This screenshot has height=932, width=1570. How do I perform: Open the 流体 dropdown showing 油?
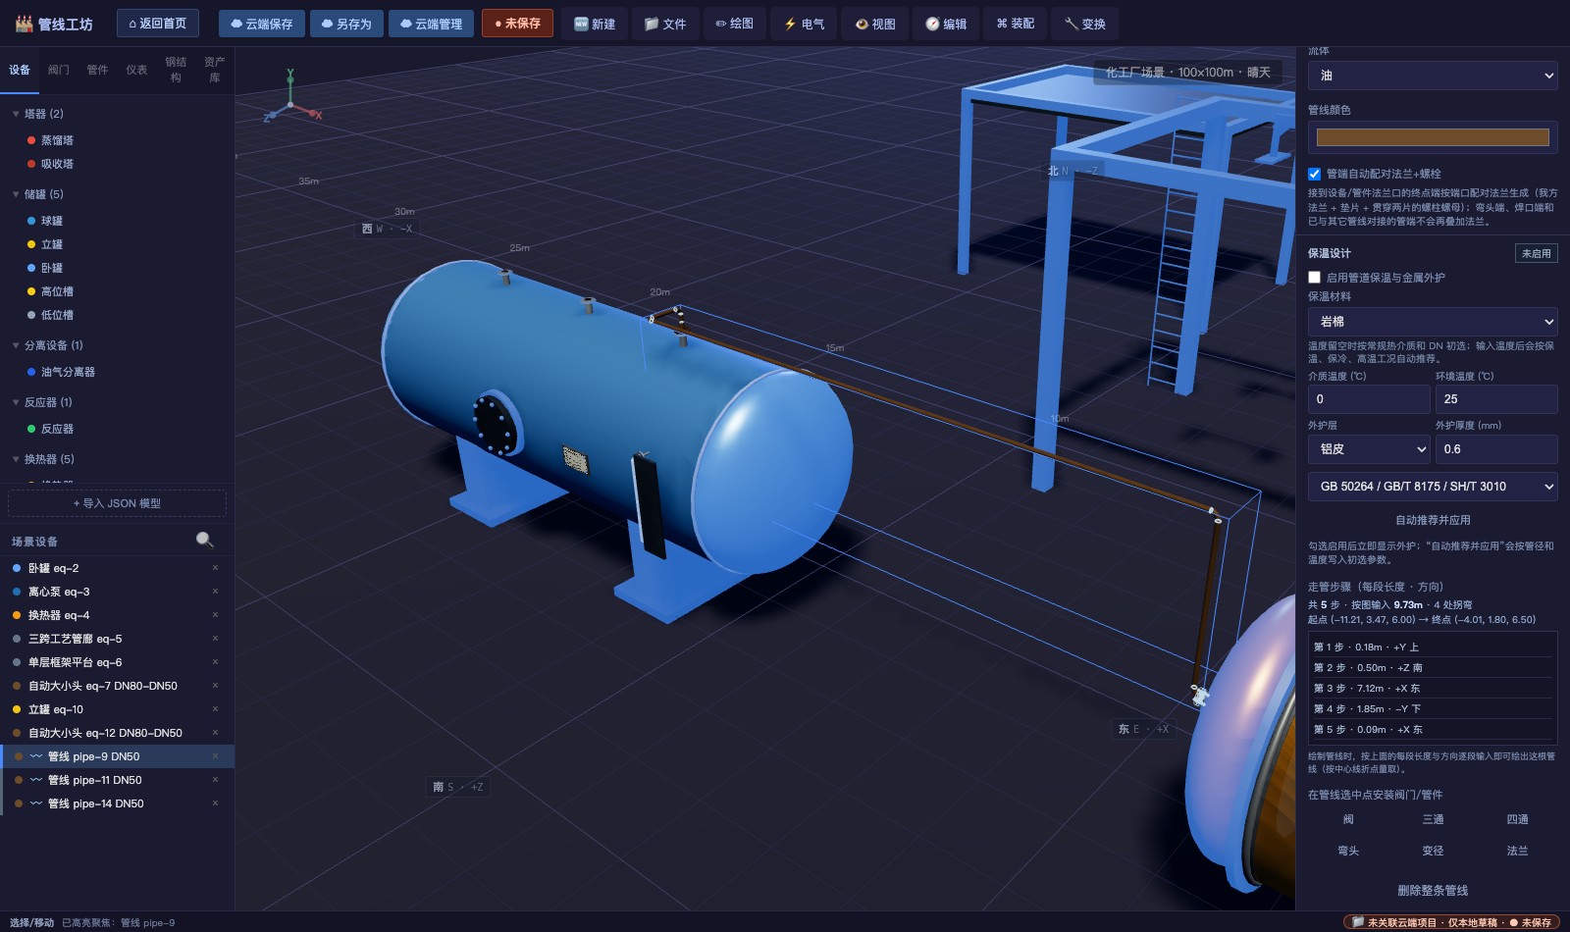point(1433,76)
